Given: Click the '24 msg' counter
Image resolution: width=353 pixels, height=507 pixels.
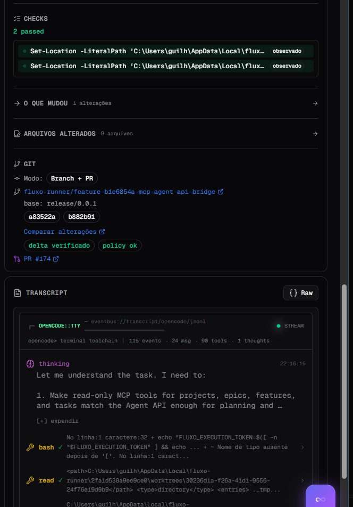Looking at the screenshot, I should [x=181, y=341].
